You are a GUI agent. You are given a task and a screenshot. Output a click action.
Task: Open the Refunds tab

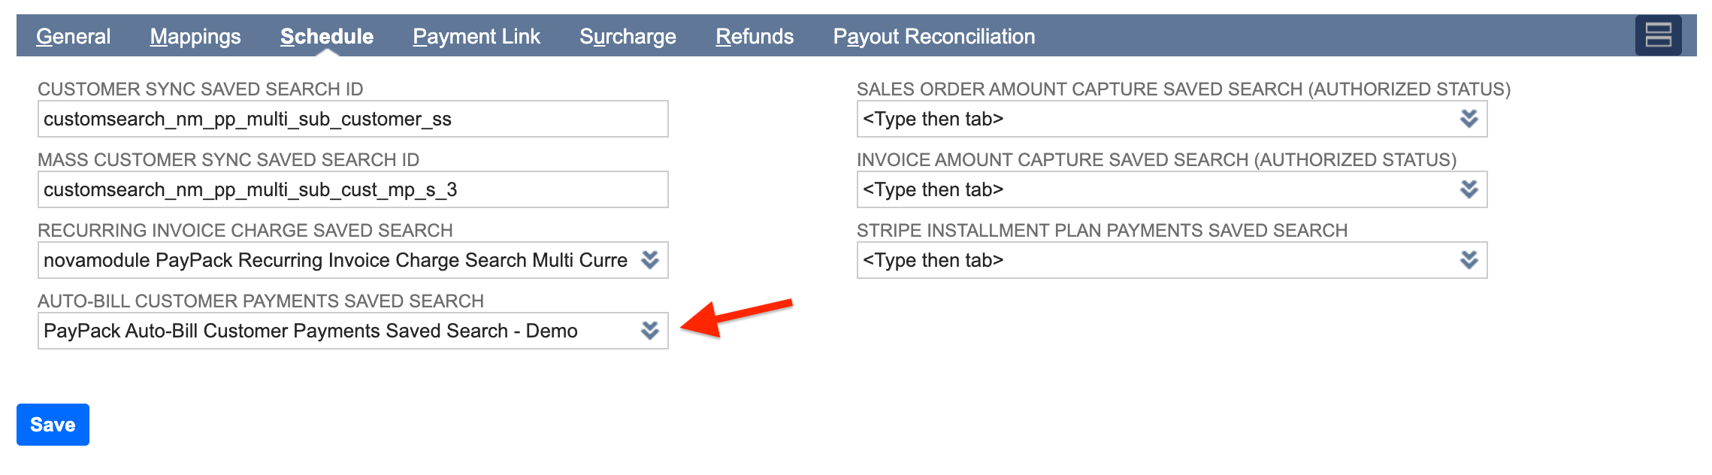pos(755,35)
